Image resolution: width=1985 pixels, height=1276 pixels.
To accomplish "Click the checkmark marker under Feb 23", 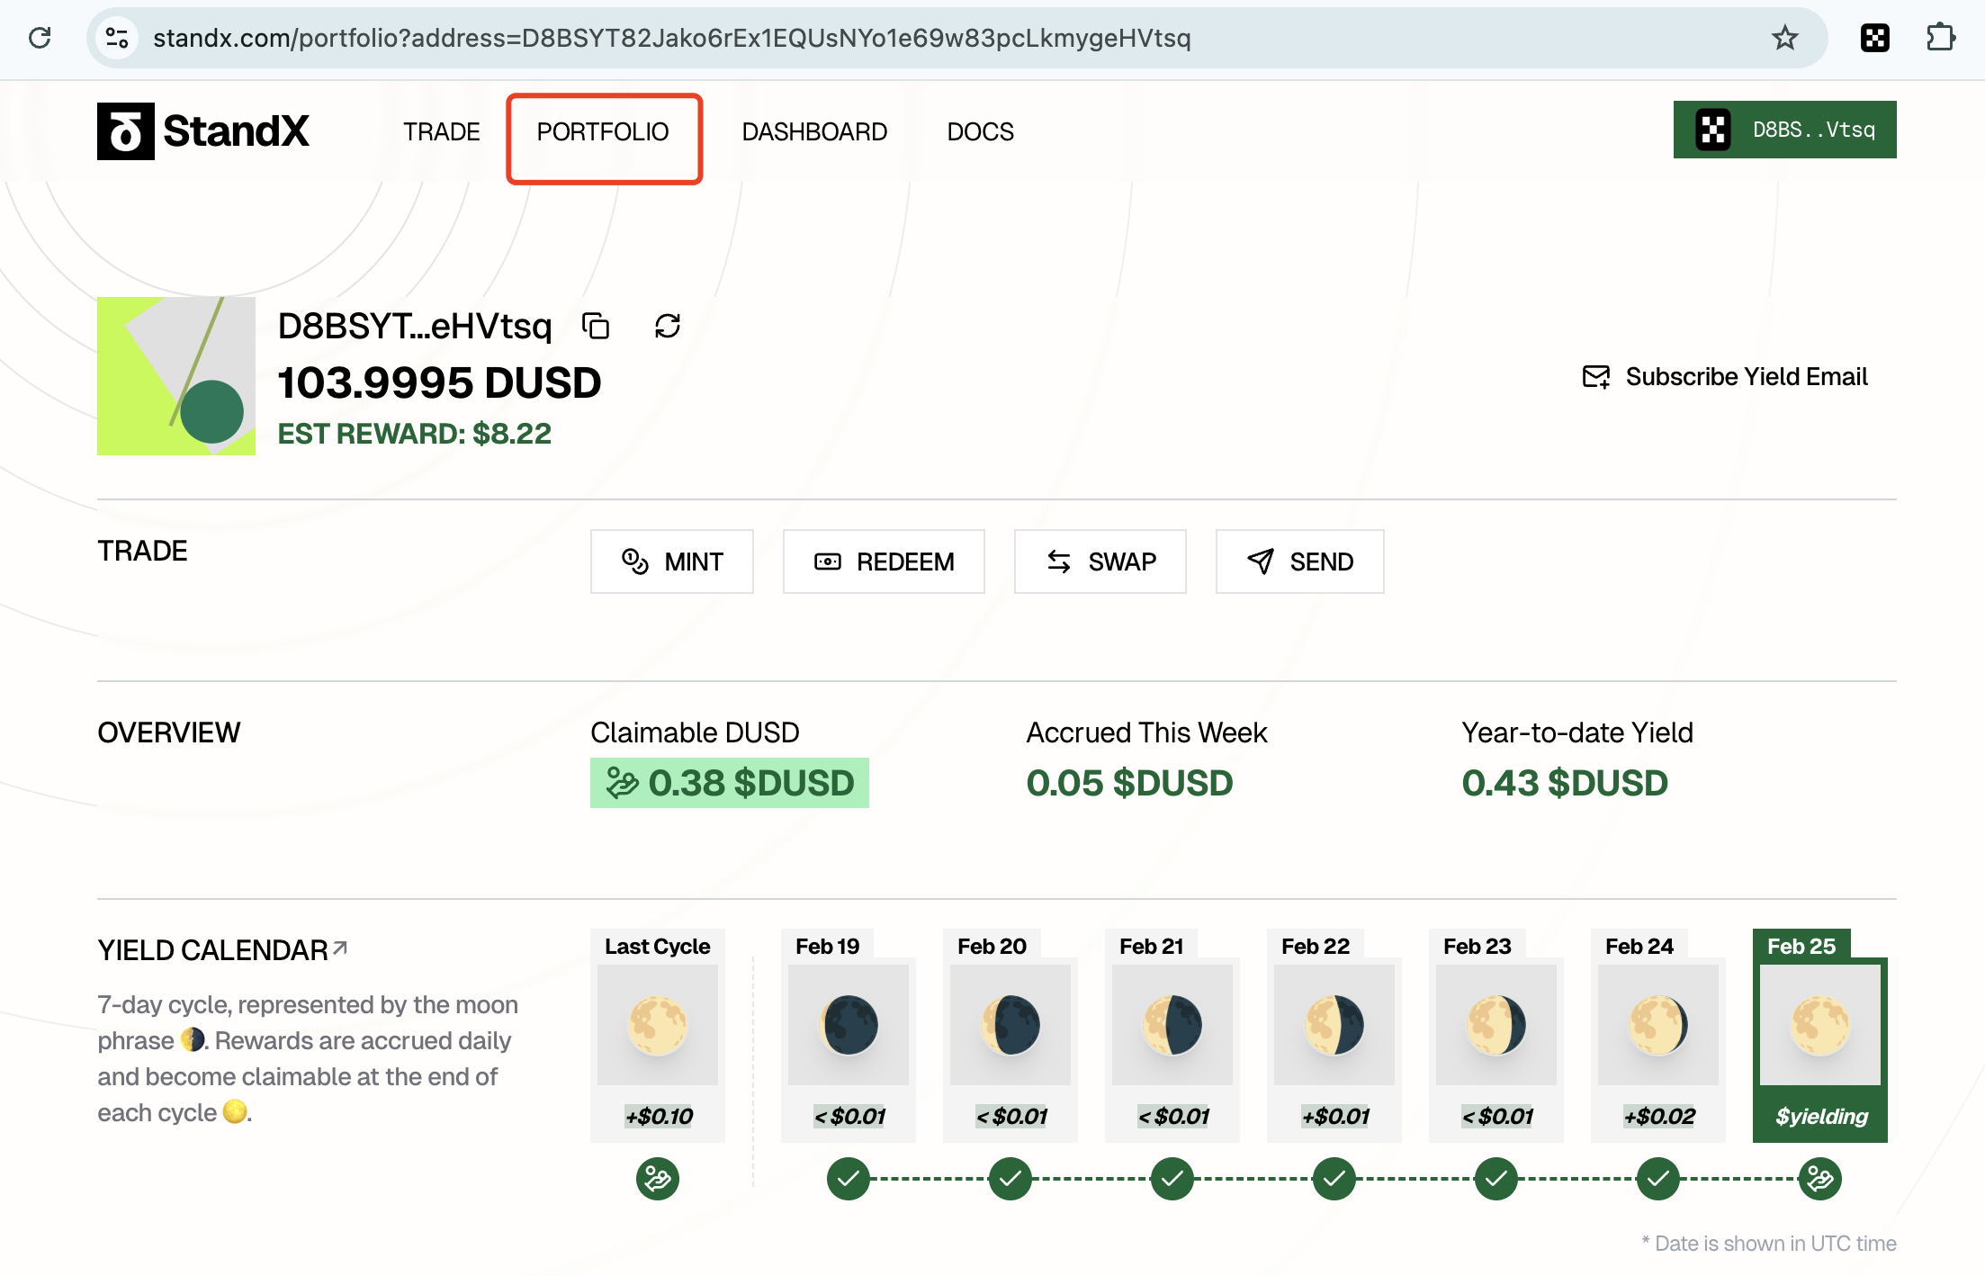I will click(1496, 1179).
